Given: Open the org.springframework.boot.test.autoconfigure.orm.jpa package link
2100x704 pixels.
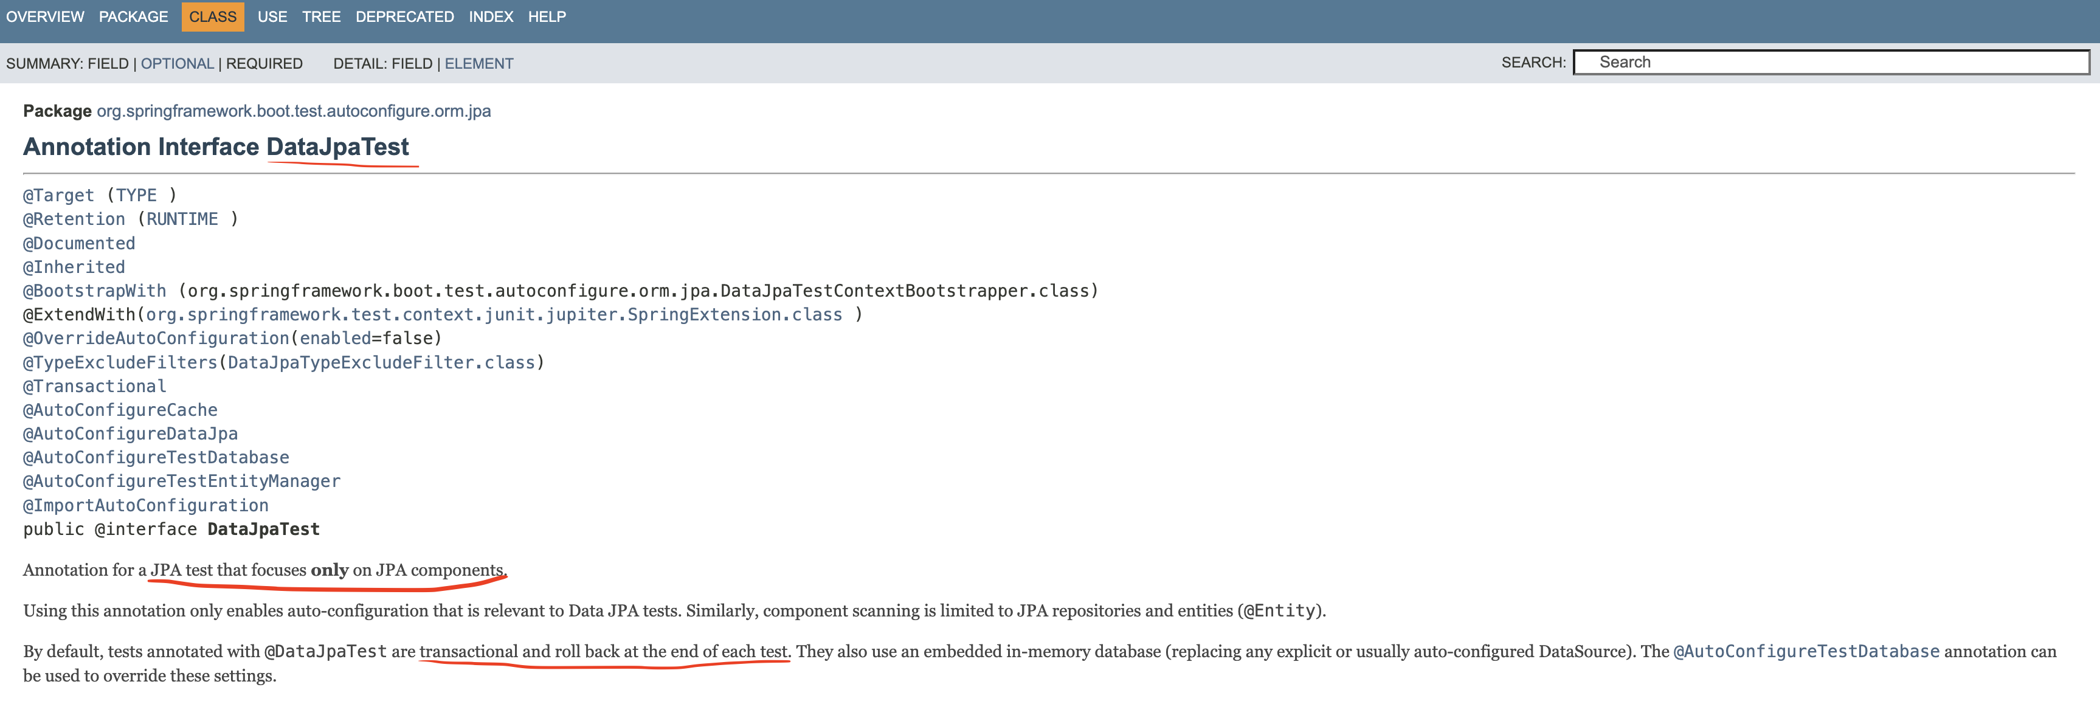Looking at the screenshot, I should [x=294, y=111].
